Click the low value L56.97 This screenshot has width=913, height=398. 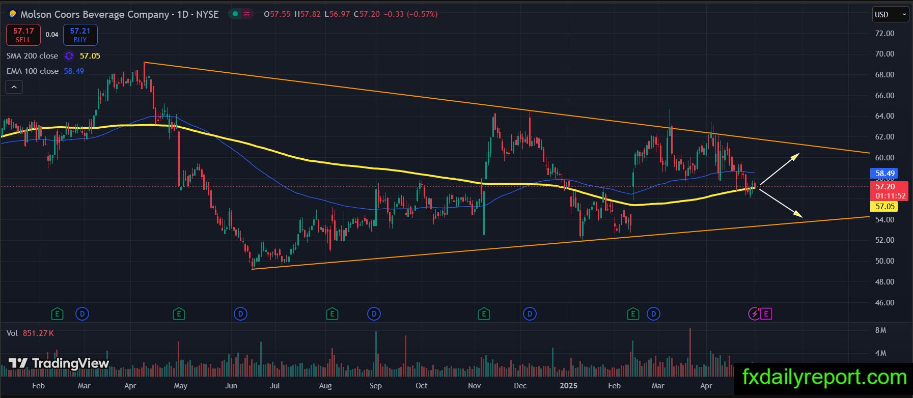337,14
